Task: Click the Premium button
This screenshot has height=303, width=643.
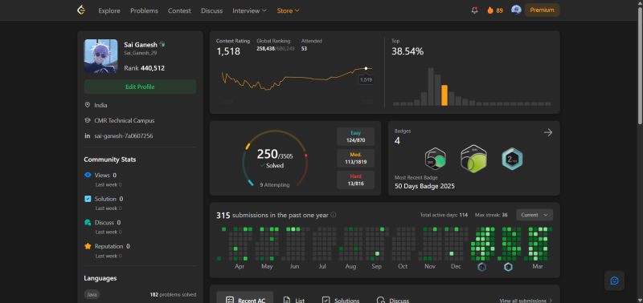Action: tap(542, 10)
